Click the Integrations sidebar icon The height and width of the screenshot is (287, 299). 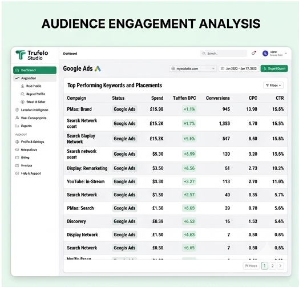pyautogui.click(x=17, y=149)
